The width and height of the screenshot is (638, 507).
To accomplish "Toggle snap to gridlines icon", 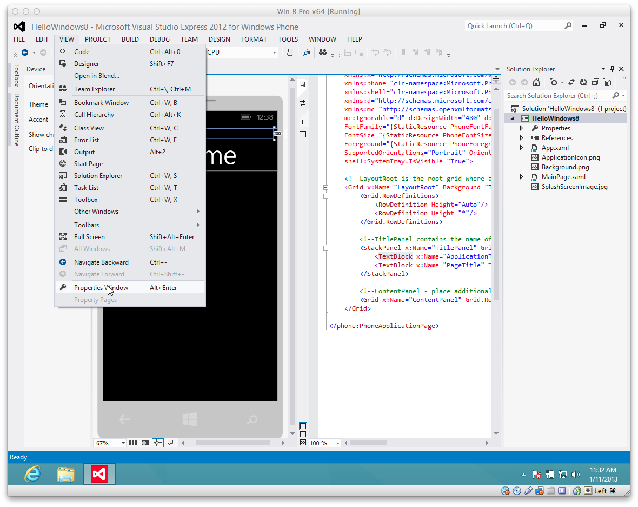I will coord(145,443).
